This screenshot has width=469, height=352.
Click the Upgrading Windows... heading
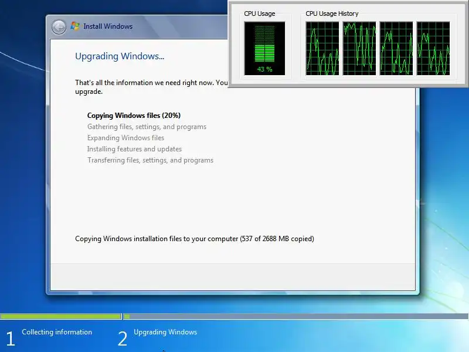[120, 56]
